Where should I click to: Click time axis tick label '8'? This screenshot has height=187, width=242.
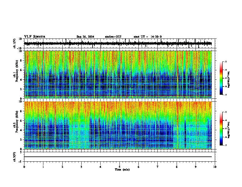coord(177,167)
